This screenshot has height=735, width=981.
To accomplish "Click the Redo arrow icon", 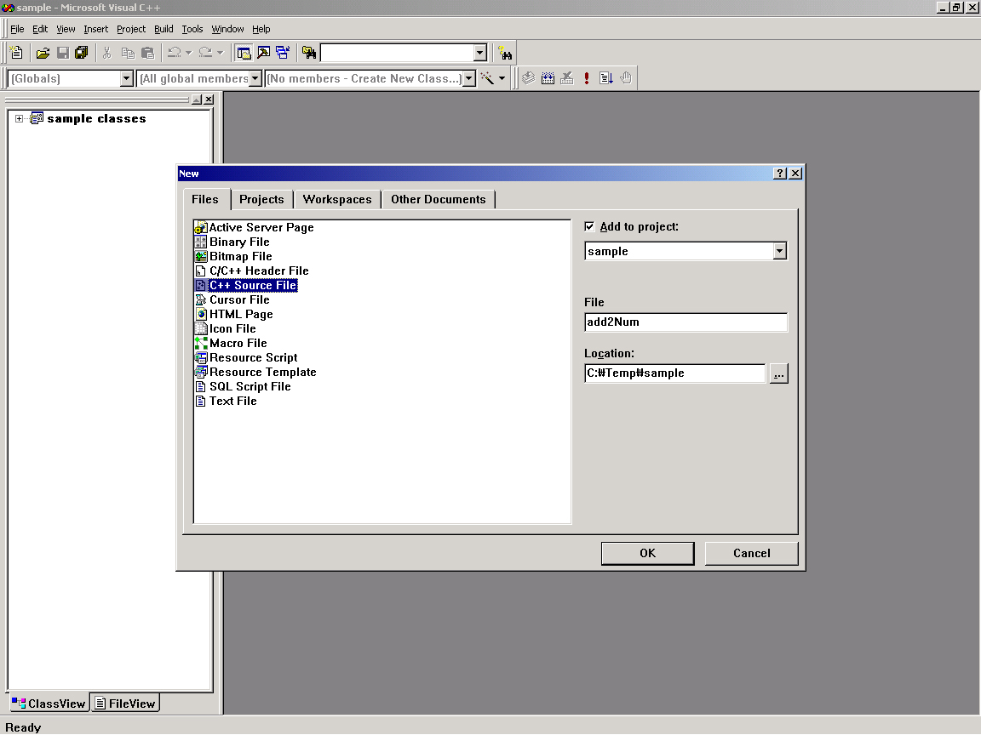I will pos(205,53).
